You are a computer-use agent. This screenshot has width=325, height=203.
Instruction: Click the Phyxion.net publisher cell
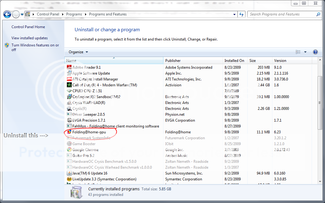click(x=175, y=114)
